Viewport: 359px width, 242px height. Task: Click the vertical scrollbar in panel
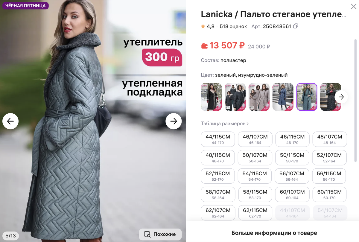pyautogui.click(x=356, y=101)
